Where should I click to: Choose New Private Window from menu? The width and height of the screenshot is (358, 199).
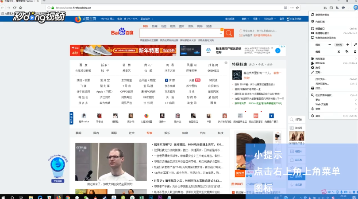pos(333,33)
